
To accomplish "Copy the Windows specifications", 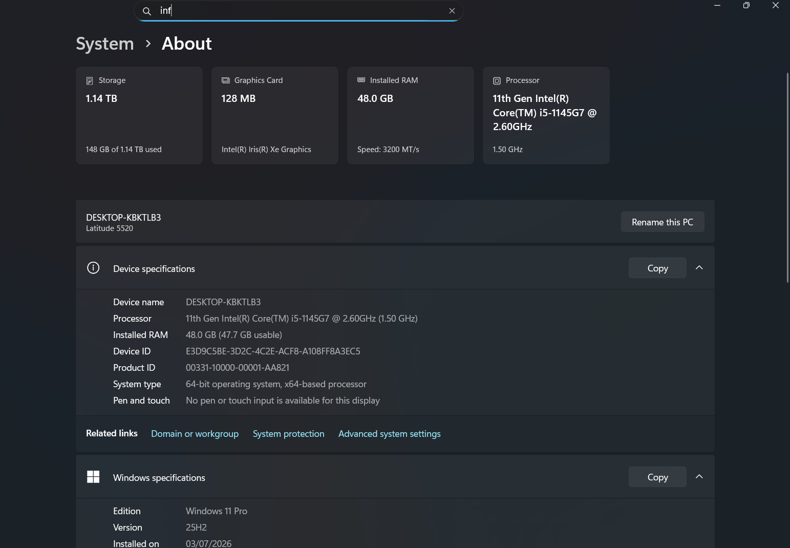I will point(657,477).
